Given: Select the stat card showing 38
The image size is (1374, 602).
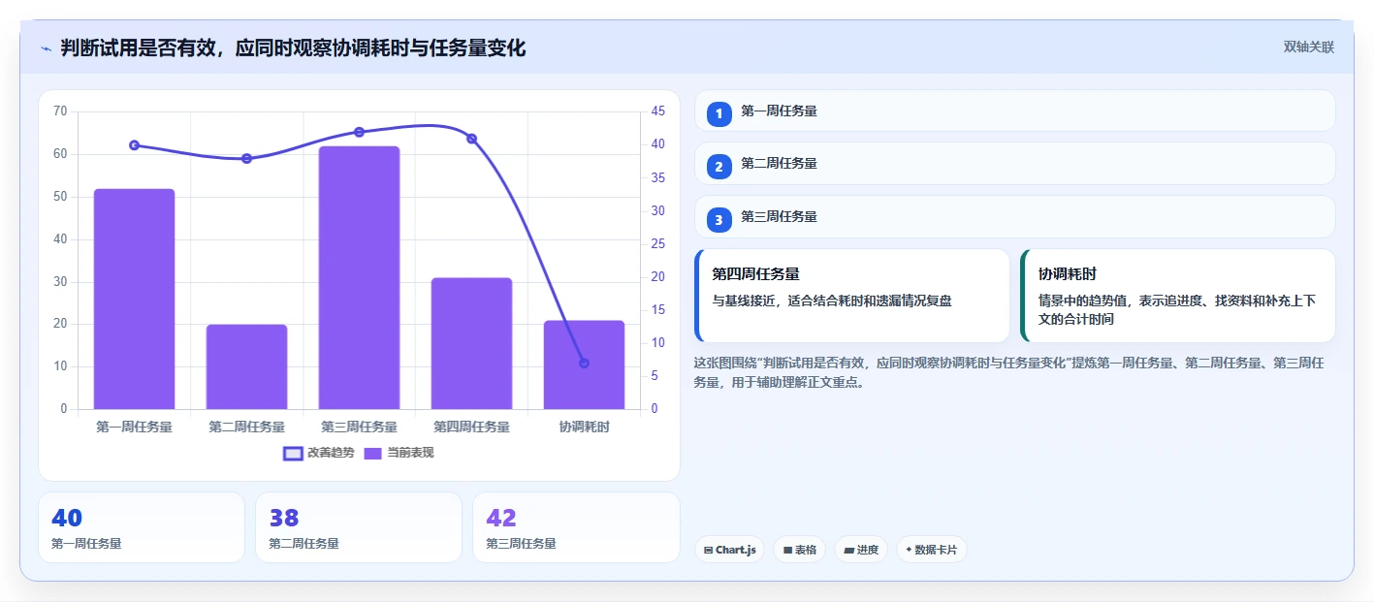Looking at the screenshot, I should click(359, 527).
